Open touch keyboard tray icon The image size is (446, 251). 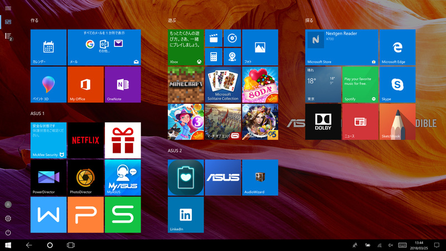[402, 245]
